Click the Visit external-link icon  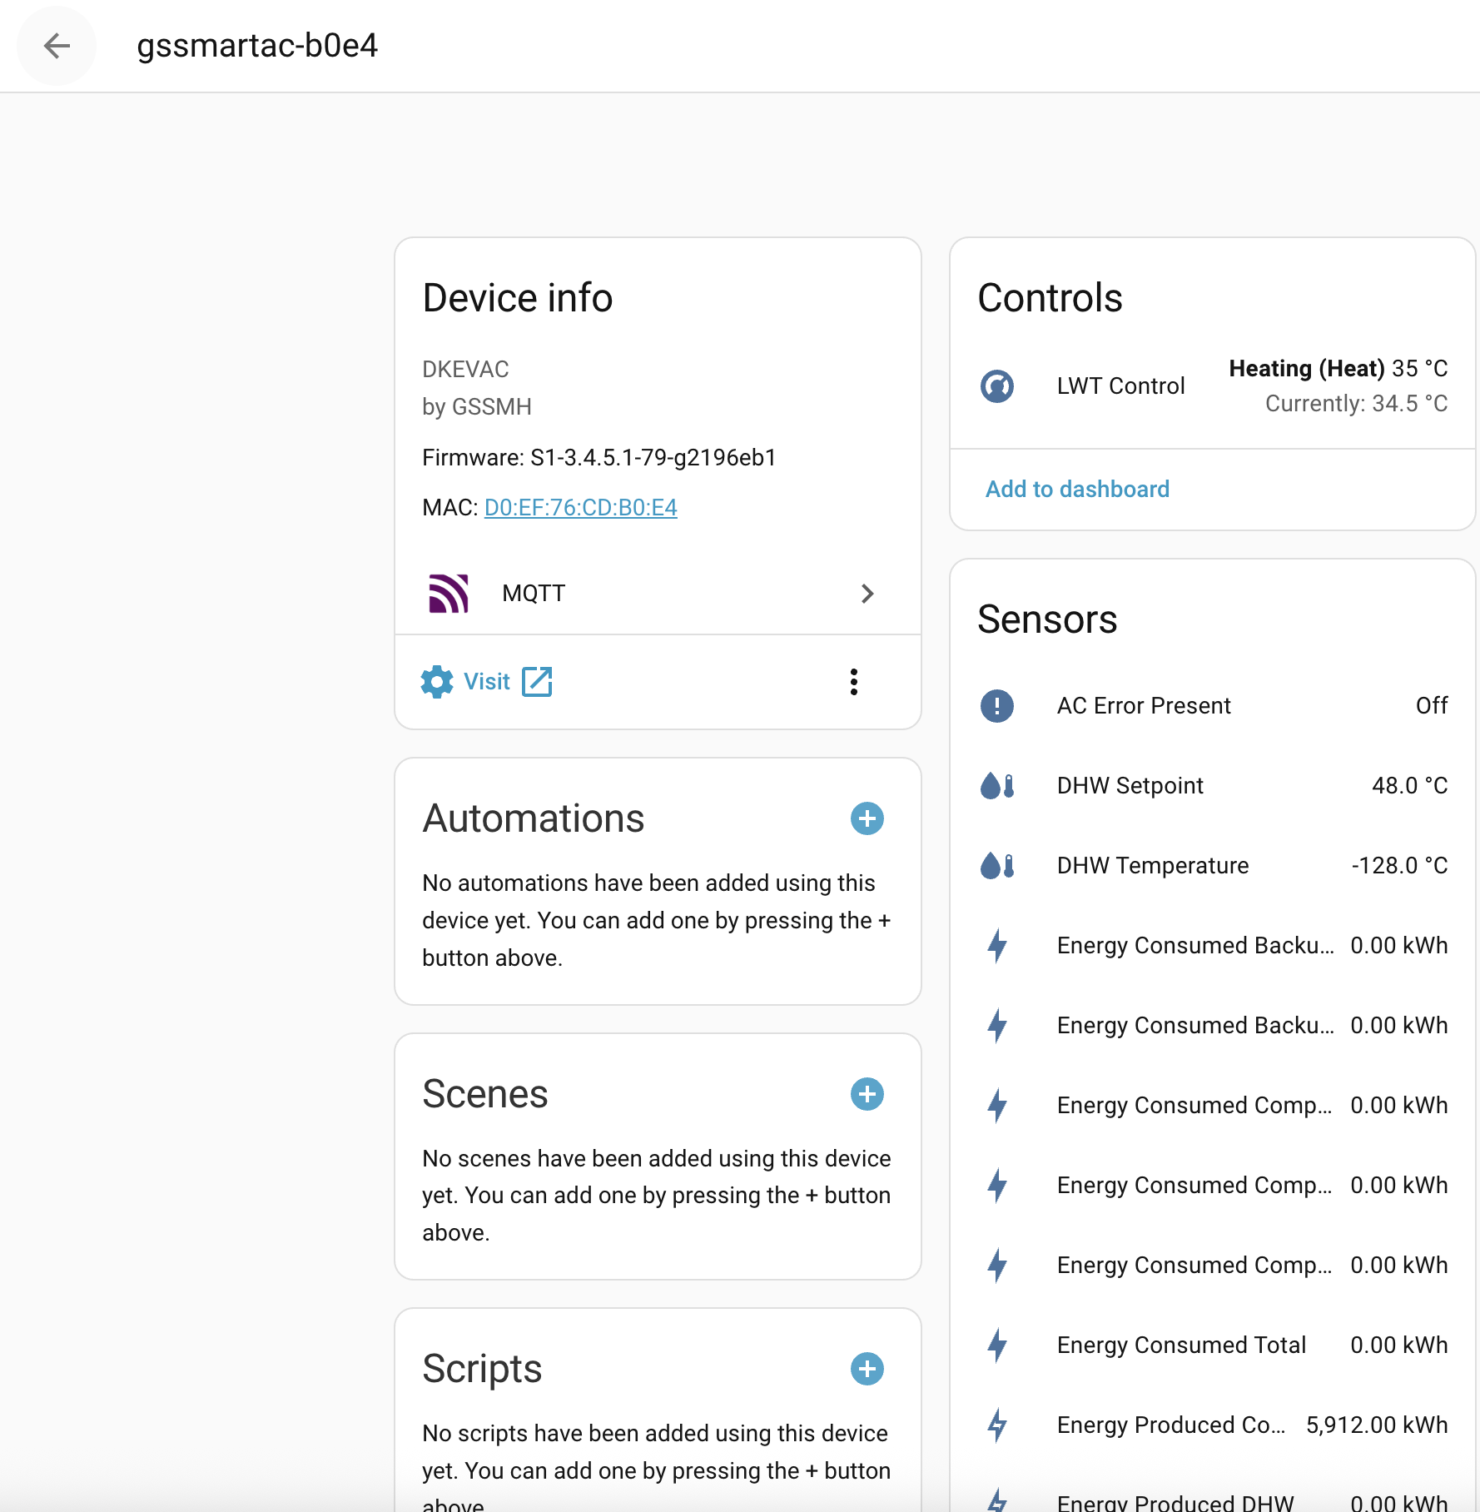pyautogui.click(x=537, y=682)
